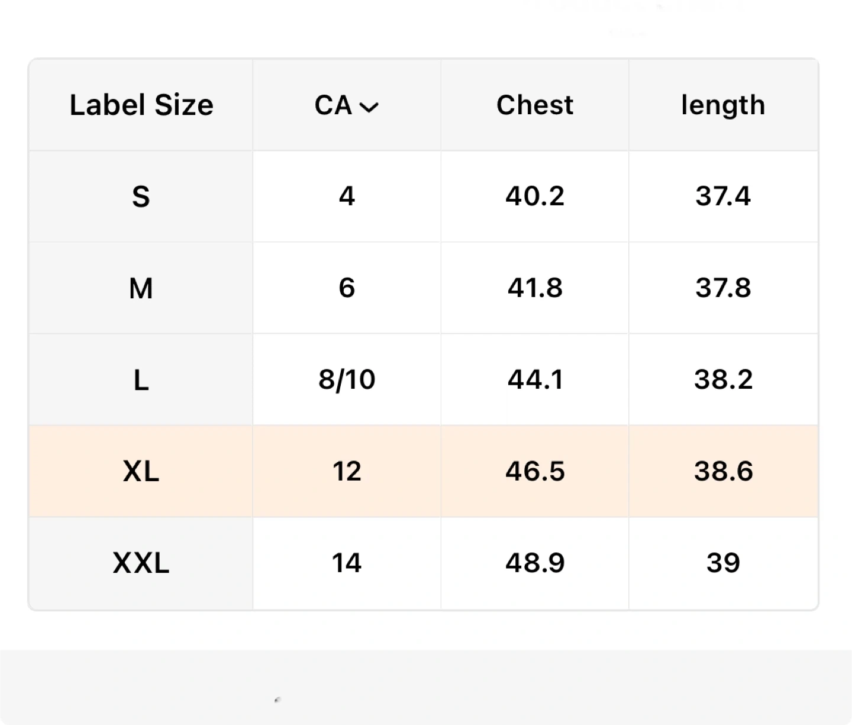Click CA size 14 cell
The width and height of the screenshot is (852, 725).
pos(347,563)
